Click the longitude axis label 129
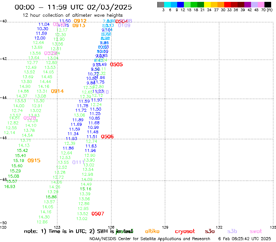 pos(165,227)
